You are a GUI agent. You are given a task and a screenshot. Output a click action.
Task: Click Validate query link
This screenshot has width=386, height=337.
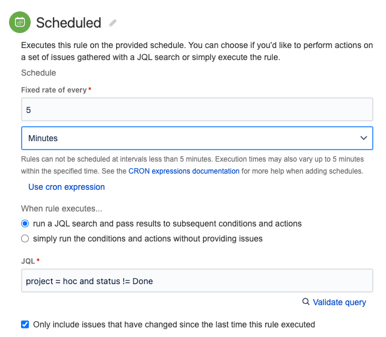pos(339,302)
